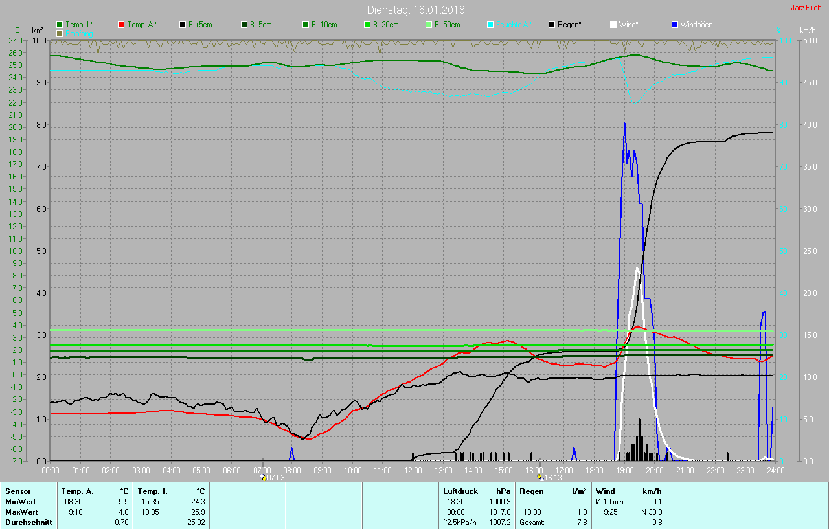Click the red Temp. A. legend square
This screenshot has height=529, width=829.
coord(122,25)
